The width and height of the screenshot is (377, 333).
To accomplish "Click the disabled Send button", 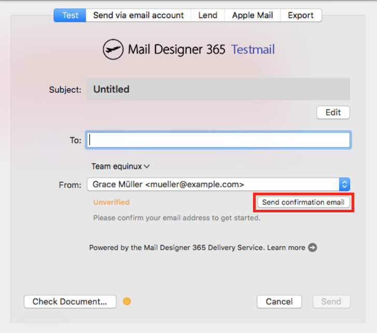I will 331,301.
